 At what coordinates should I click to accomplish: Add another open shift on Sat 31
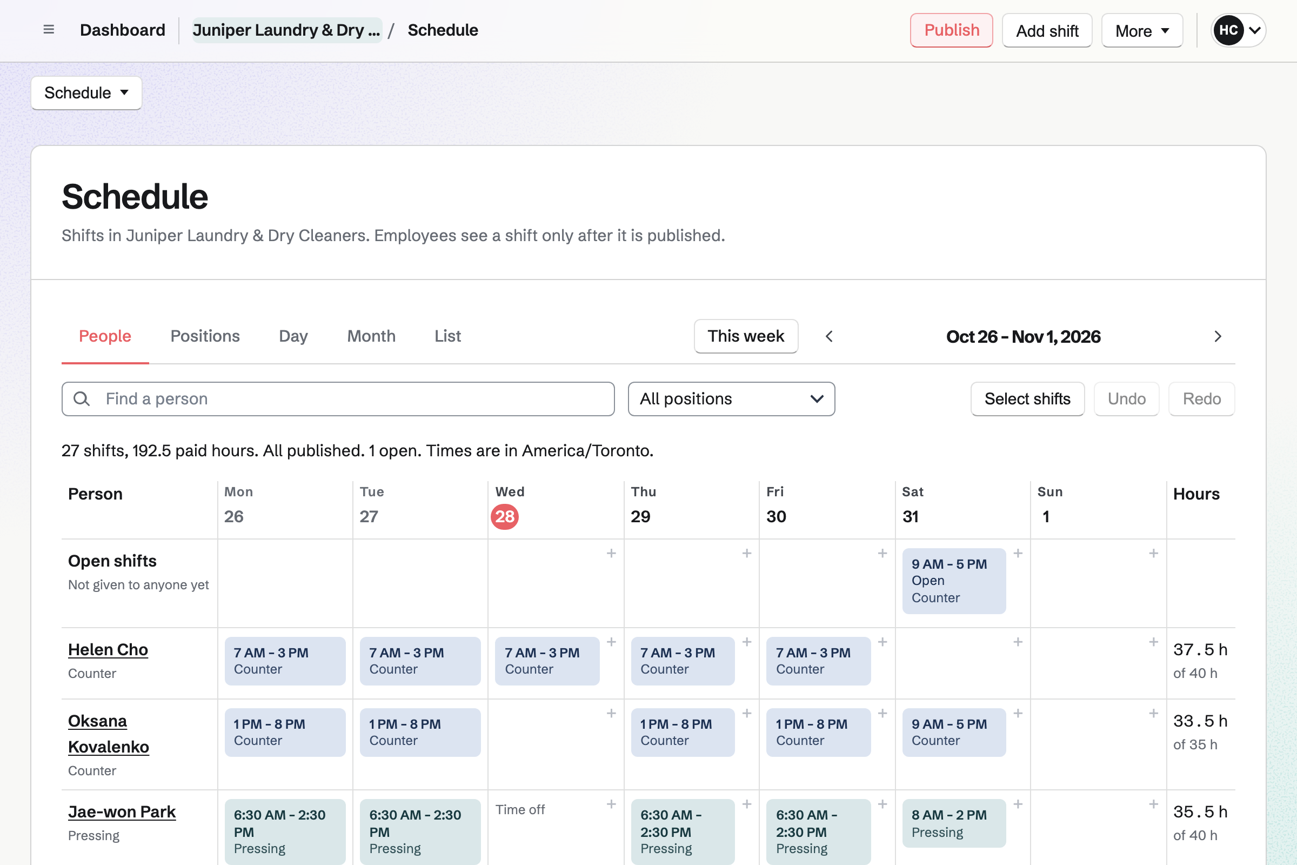[x=1018, y=553]
